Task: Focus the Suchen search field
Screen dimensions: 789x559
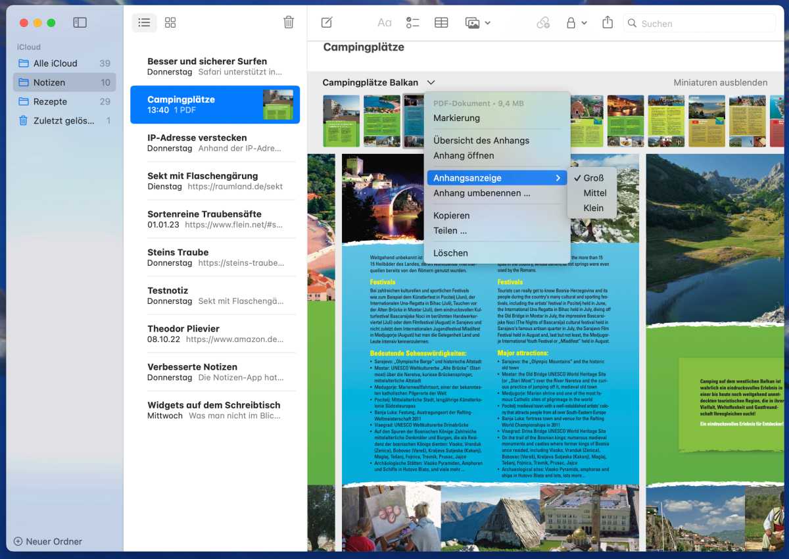Action: click(700, 23)
